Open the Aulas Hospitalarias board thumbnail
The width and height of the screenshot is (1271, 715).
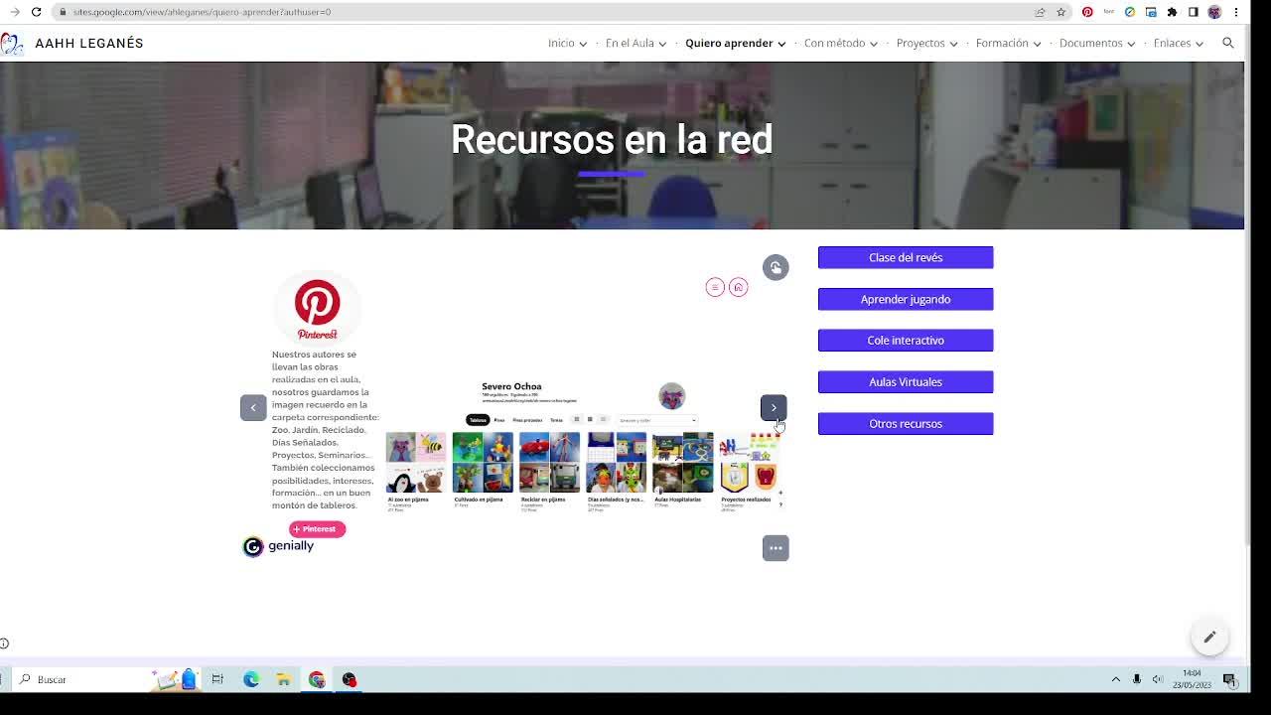(x=682, y=463)
